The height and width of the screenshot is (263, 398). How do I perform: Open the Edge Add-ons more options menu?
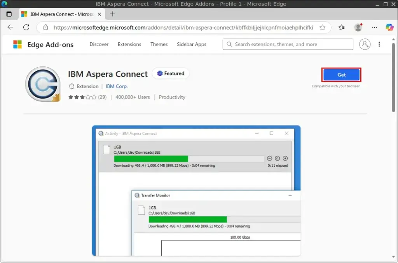(x=379, y=44)
